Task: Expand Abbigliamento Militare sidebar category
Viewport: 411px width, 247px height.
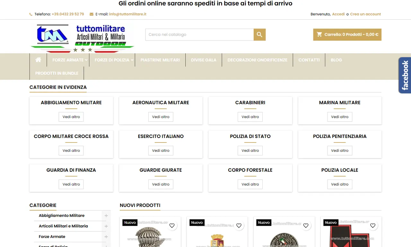Action: (106, 215)
